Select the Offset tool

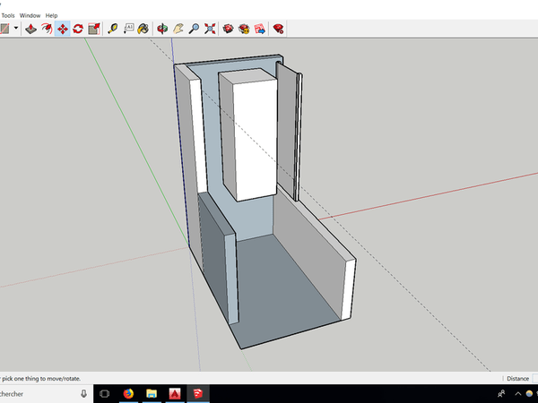pos(47,29)
